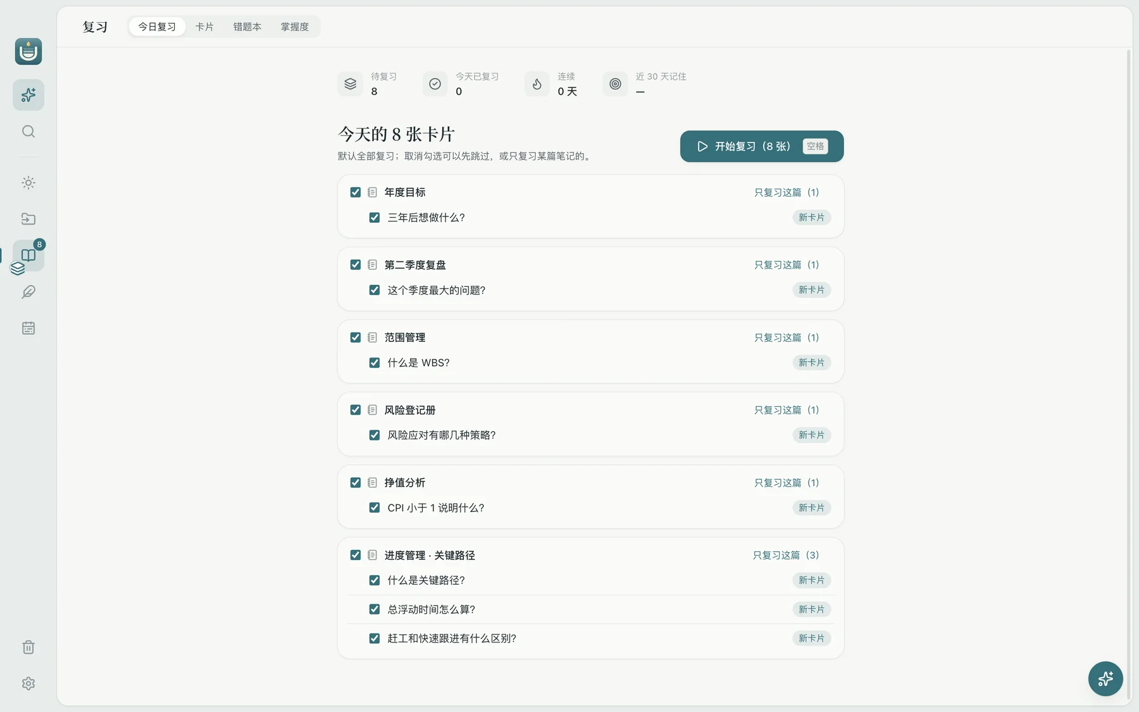The image size is (1139, 712).
Task: Open the feather writing icon in sidebar
Action: (28, 292)
